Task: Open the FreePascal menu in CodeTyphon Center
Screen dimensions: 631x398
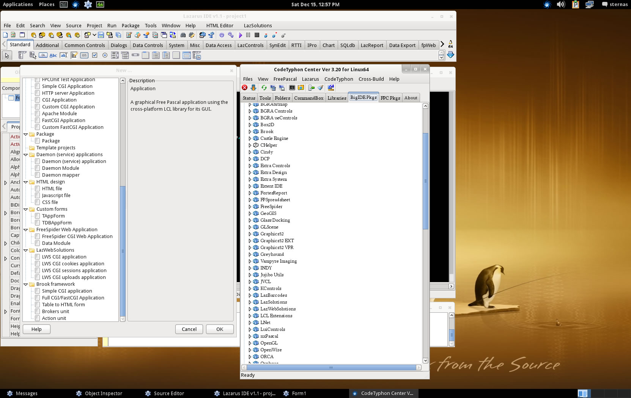Action: pos(285,79)
